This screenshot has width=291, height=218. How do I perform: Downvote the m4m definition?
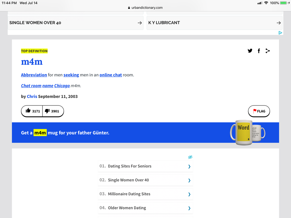coord(52,111)
